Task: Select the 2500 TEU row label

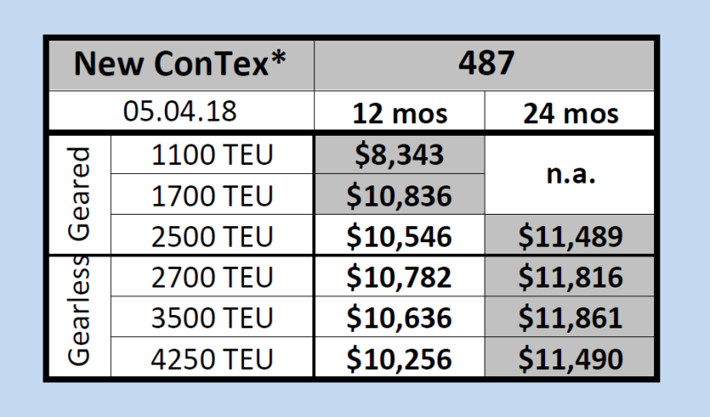Action: point(211,239)
